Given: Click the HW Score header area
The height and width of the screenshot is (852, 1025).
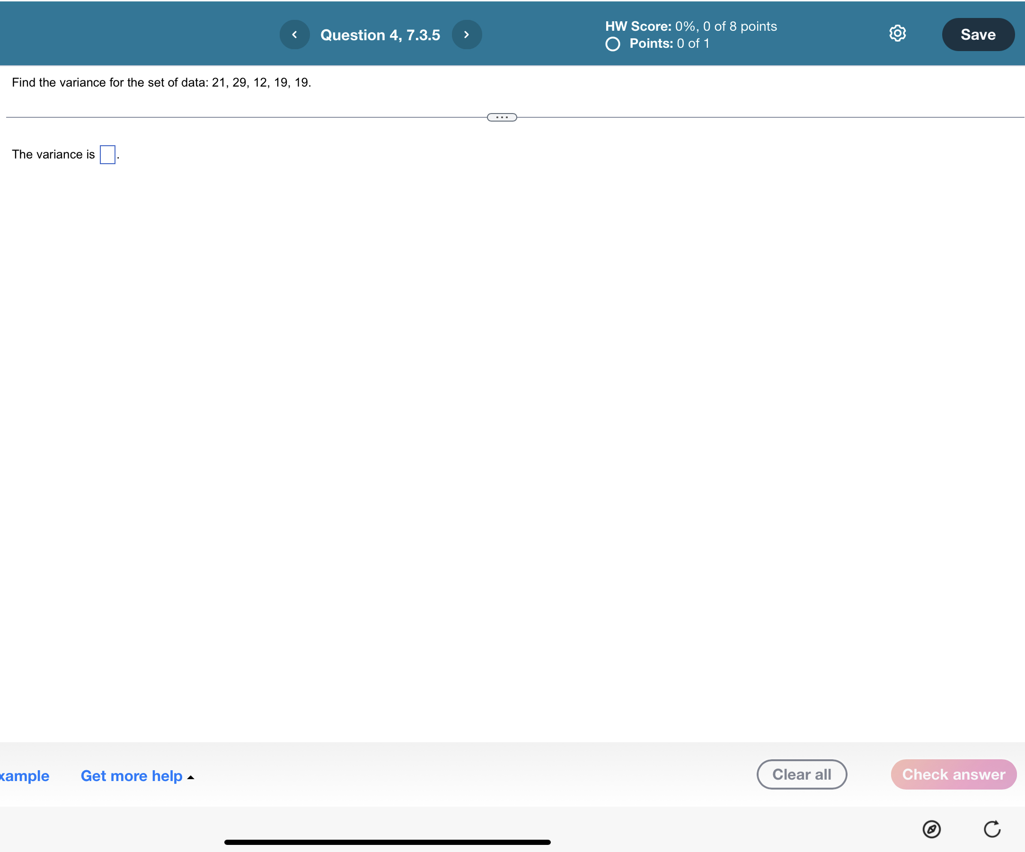Looking at the screenshot, I should pos(690,26).
